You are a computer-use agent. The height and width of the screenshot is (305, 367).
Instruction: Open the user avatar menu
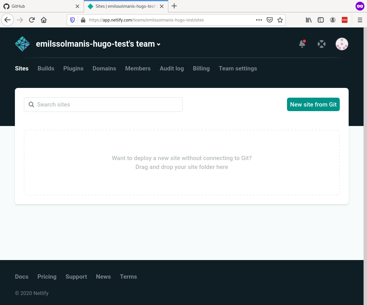[x=342, y=44]
